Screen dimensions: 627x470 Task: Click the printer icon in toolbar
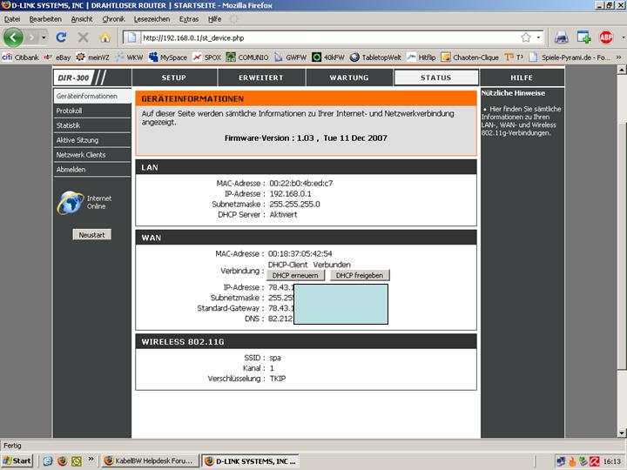[562, 37]
